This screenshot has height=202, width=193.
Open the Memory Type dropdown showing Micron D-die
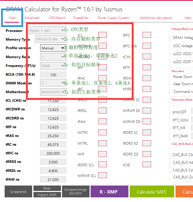51,39
